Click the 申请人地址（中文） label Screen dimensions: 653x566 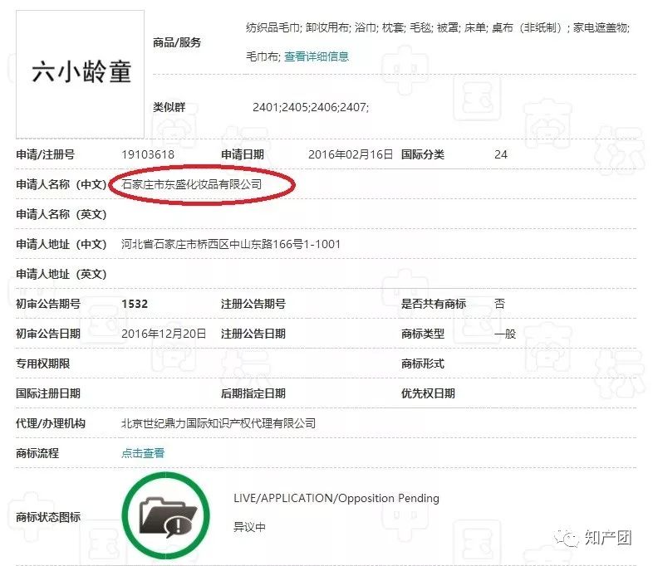point(61,244)
